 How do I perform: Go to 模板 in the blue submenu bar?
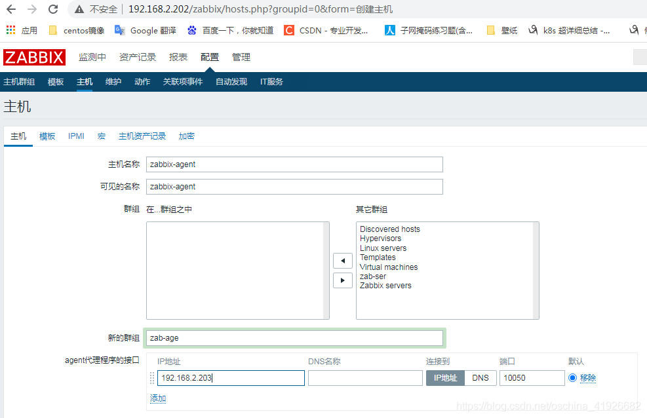[56, 82]
